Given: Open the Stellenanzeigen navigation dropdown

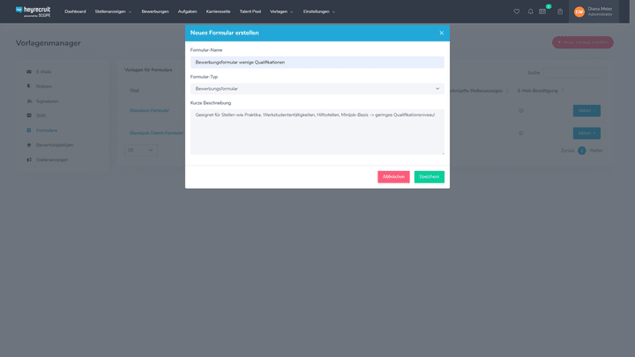Looking at the screenshot, I should [x=113, y=11].
